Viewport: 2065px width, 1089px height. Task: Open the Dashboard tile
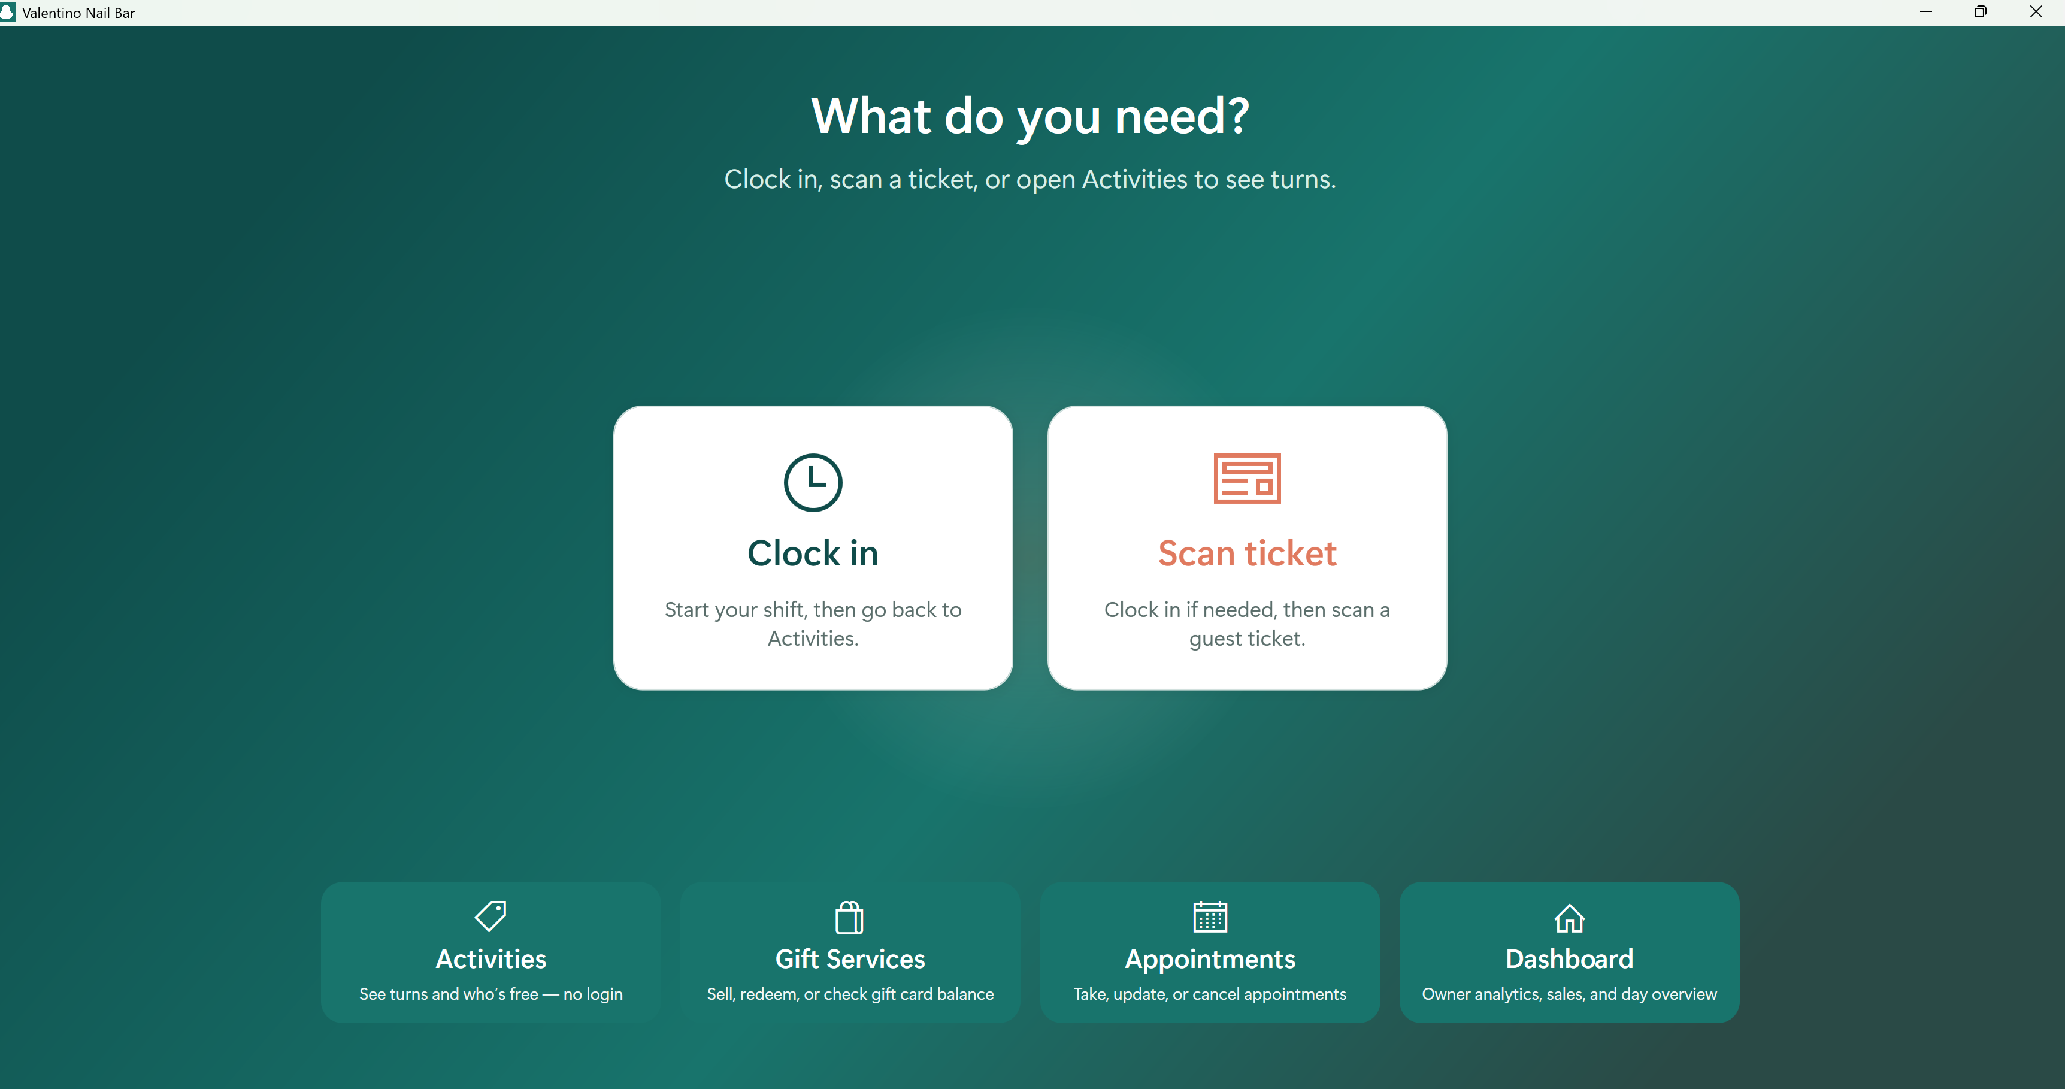click(1569, 952)
